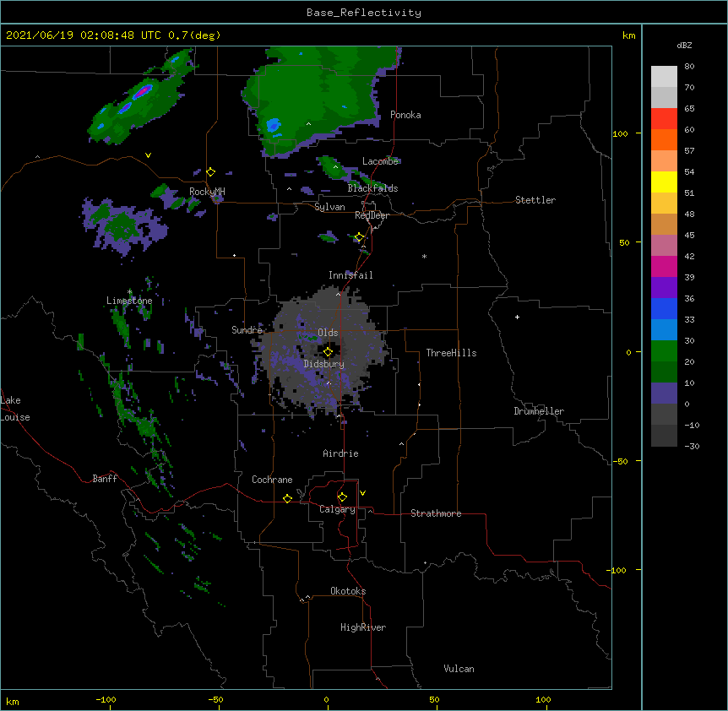Click the 100 tick on the right axis
728x711 pixels.
[x=620, y=133]
